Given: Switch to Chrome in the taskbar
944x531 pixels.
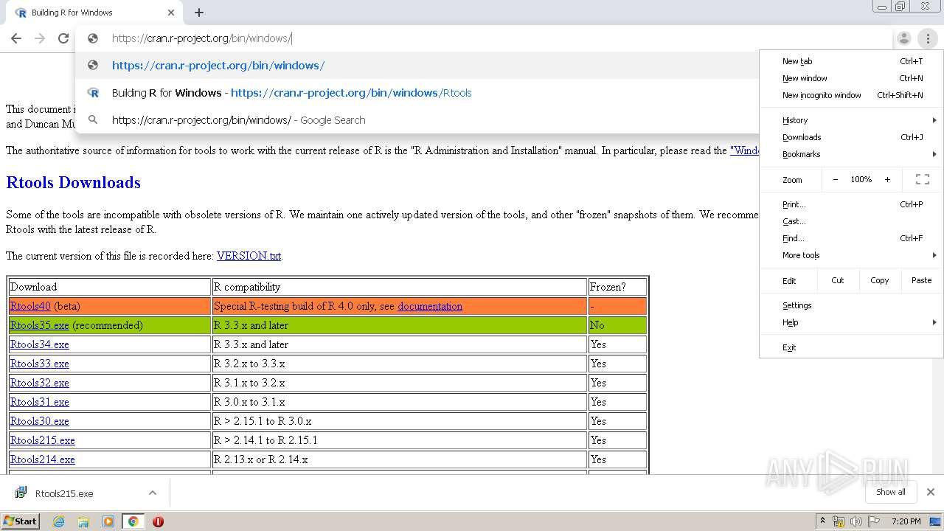Looking at the screenshot, I should pyautogui.click(x=133, y=521).
